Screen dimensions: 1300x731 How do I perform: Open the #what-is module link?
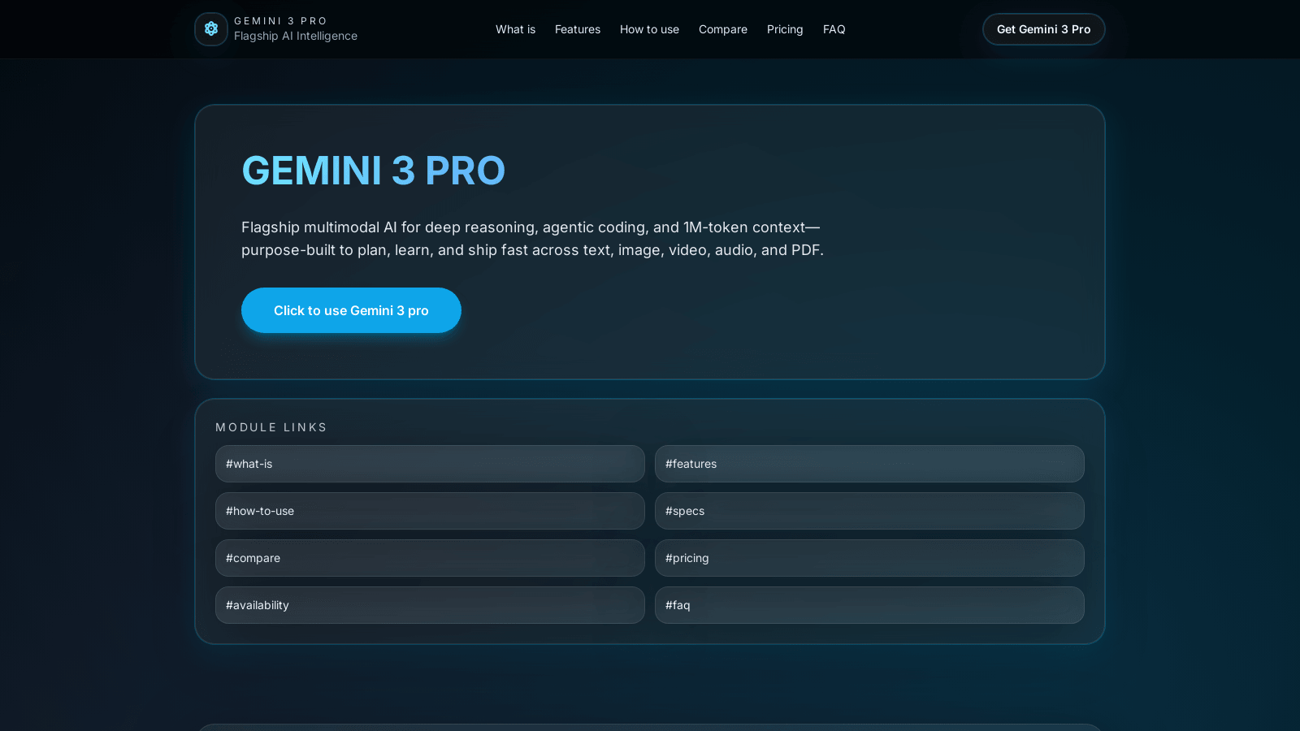coord(430,464)
